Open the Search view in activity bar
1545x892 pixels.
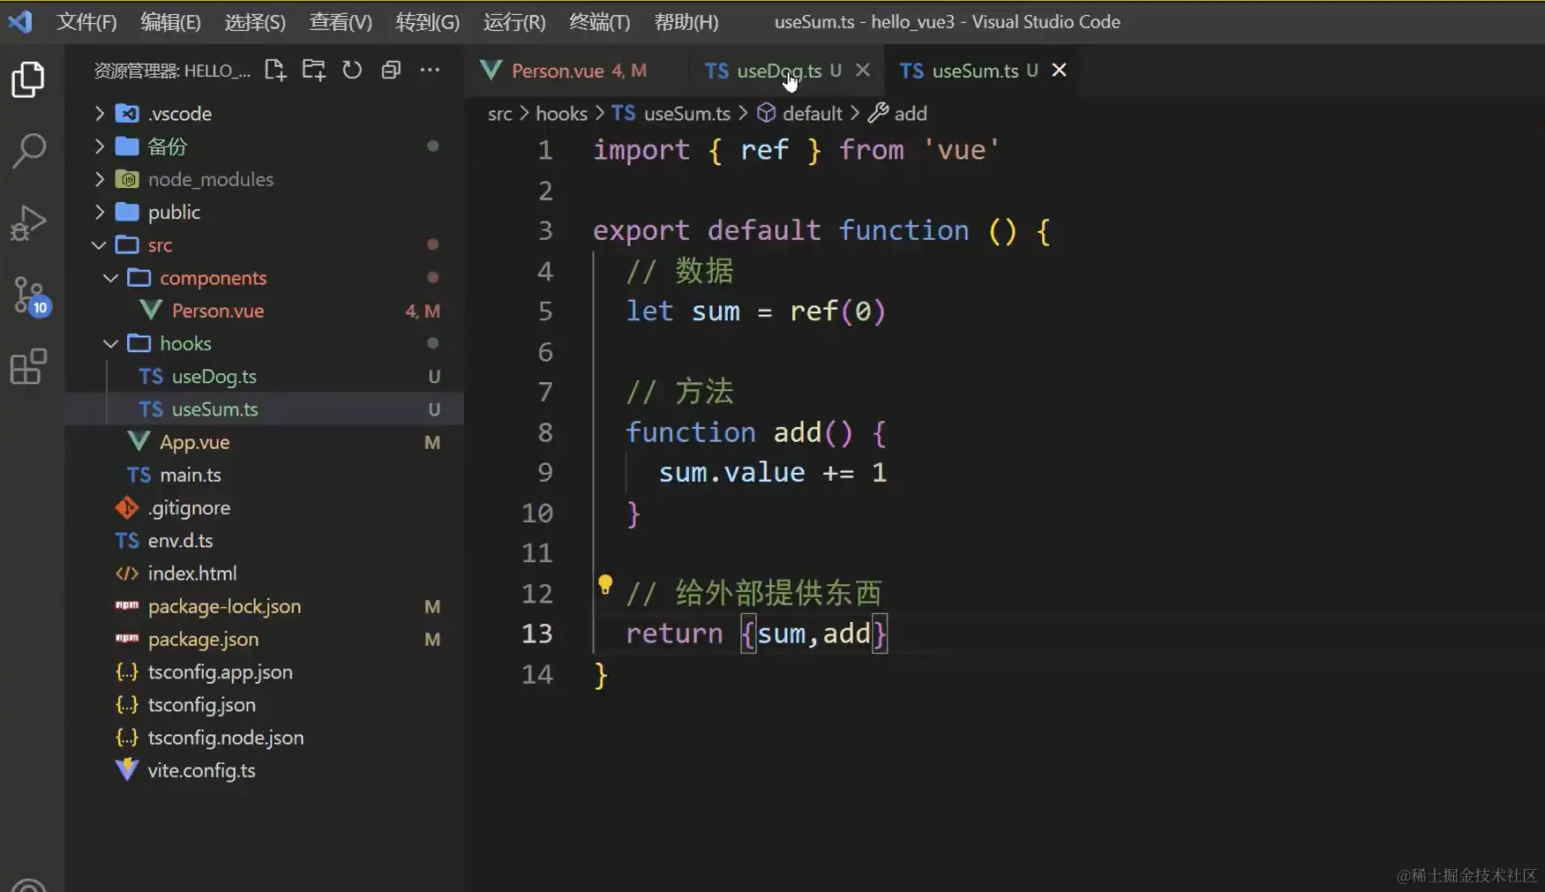tap(28, 151)
